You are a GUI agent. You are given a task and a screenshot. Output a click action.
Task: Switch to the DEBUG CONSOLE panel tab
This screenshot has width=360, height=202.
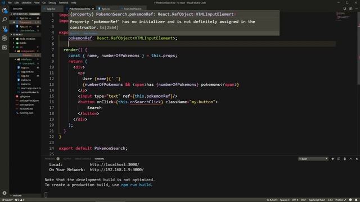click(x=83, y=159)
